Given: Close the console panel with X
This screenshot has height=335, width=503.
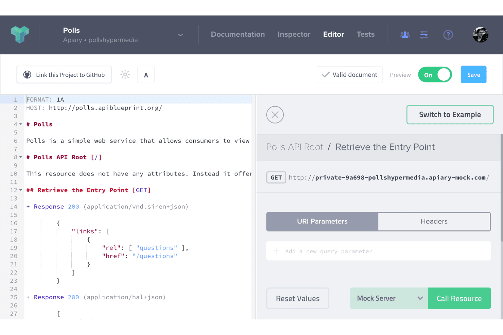Looking at the screenshot, I should coord(275,115).
